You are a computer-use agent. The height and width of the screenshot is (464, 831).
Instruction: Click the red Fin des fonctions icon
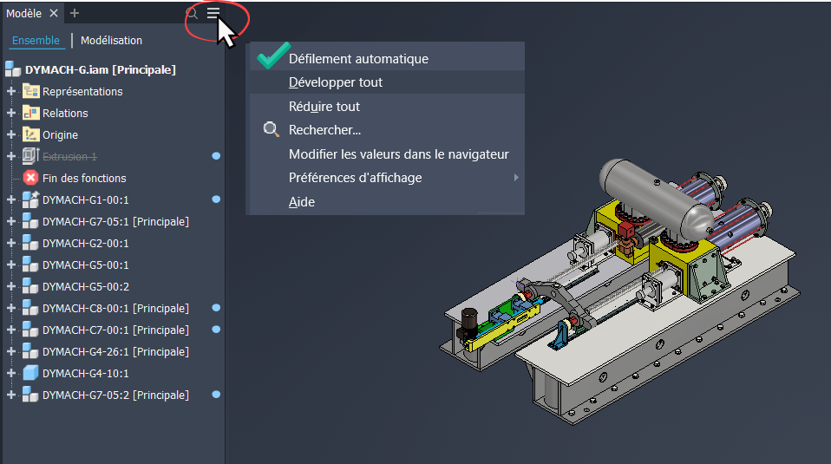pyautogui.click(x=30, y=178)
